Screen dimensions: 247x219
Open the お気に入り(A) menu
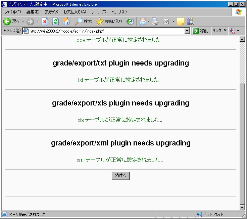point(75,12)
